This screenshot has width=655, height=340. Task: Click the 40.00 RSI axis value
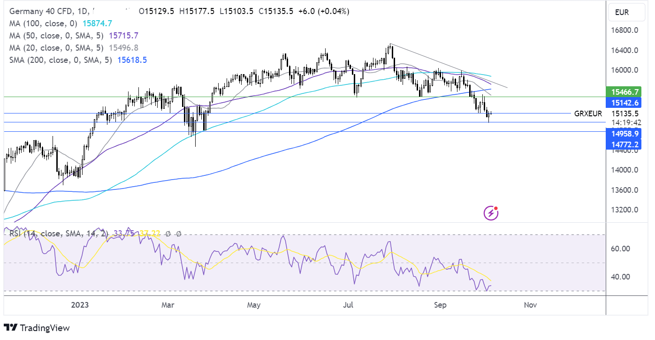(x=620, y=277)
